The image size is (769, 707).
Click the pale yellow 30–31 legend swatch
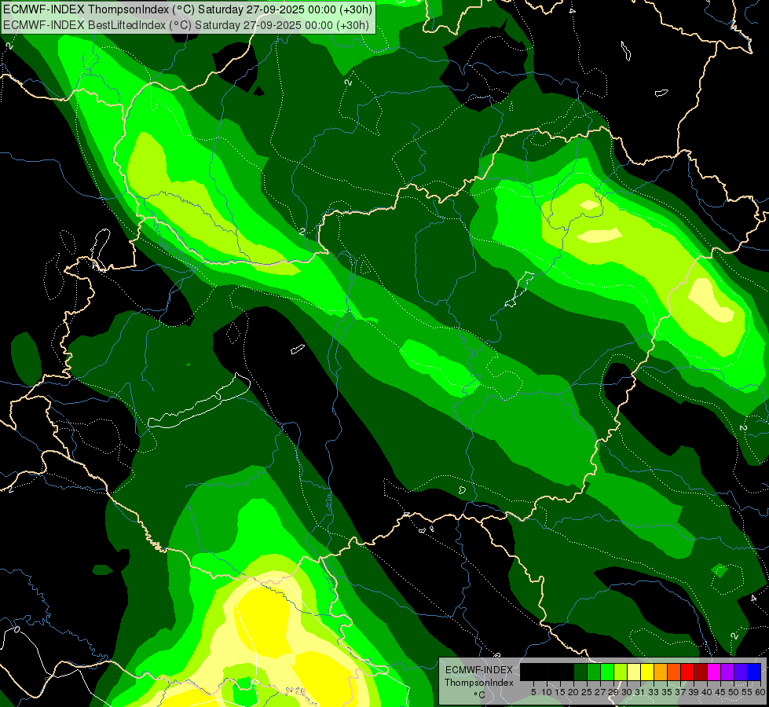(634, 672)
